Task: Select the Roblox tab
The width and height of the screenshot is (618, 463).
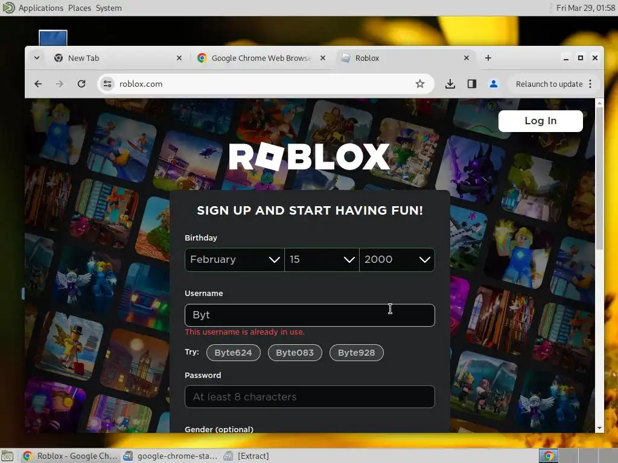Action: coord(405,58)
